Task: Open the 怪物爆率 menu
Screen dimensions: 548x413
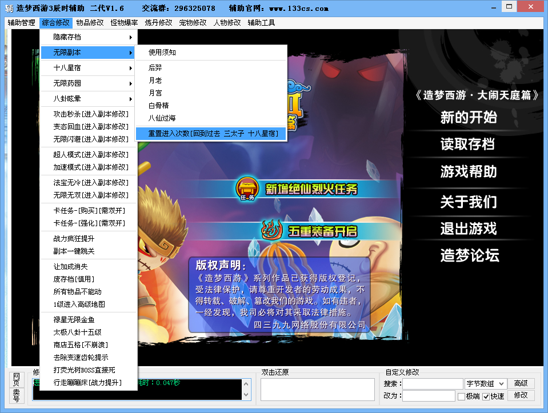Action: click(124, 23)
